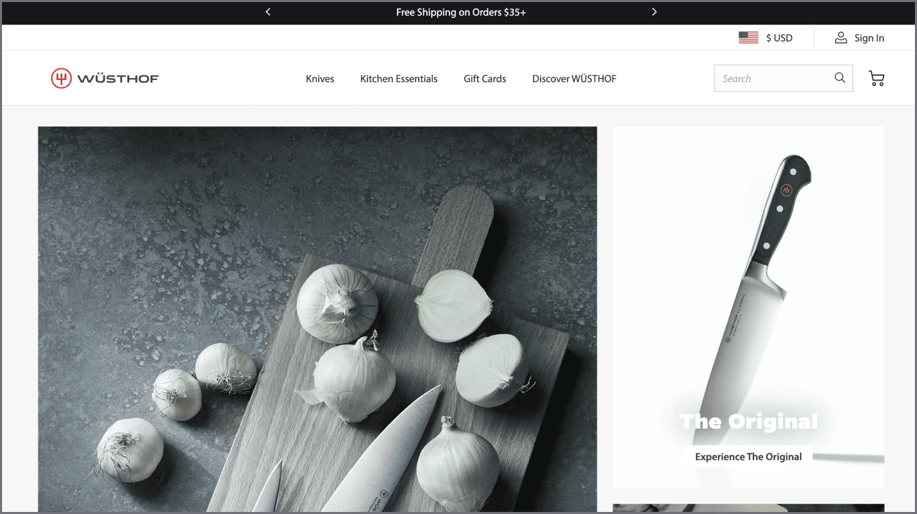Click the Sign In text link
Screen dimensions: 917x514
tap(869, 38)
